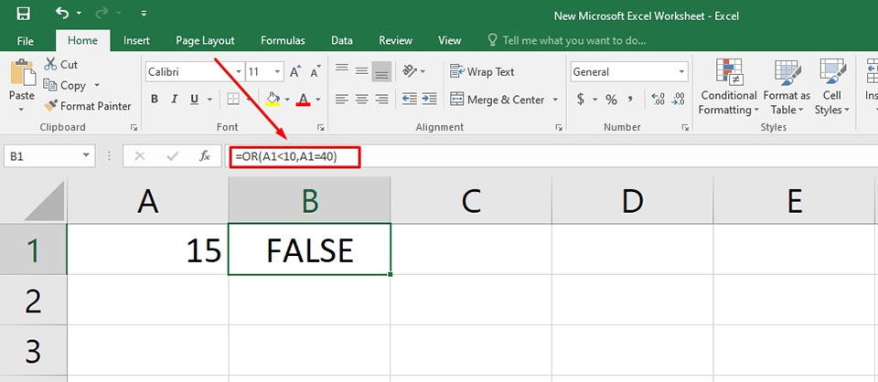Open Alignment group dialog launcher
This screenshot has width=878, height=382.
click(559, 128)
